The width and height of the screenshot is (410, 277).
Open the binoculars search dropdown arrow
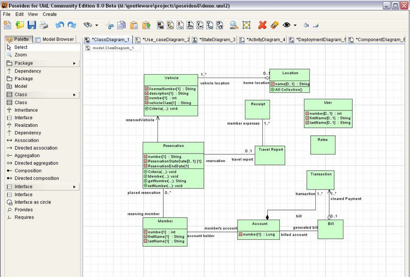point(97,25)
